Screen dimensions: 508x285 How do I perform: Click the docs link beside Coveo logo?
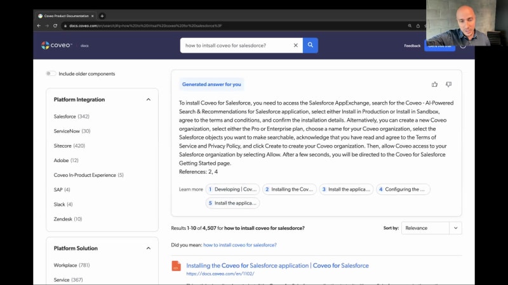pos(84,46)
